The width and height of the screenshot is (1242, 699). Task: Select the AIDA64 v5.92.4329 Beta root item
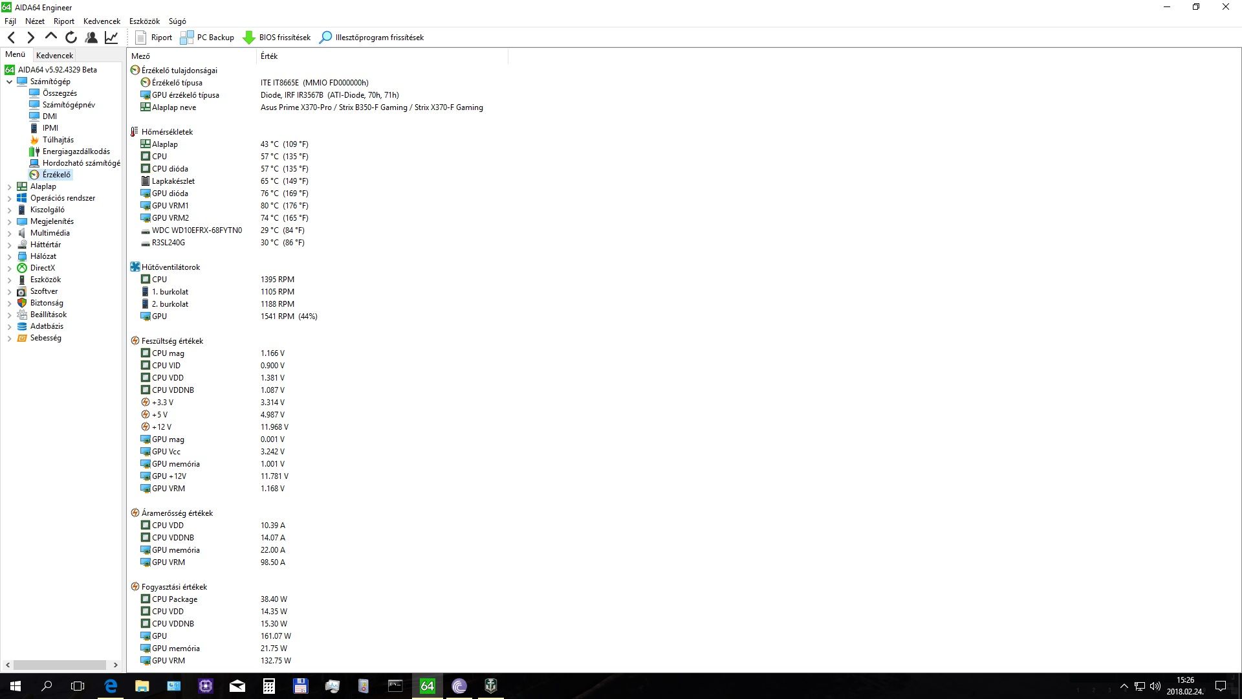pos(51,70)
